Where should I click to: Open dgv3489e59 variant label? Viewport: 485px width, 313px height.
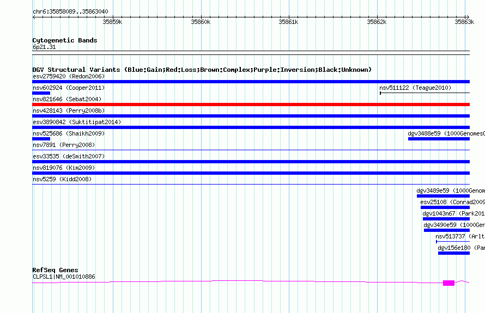451,191
